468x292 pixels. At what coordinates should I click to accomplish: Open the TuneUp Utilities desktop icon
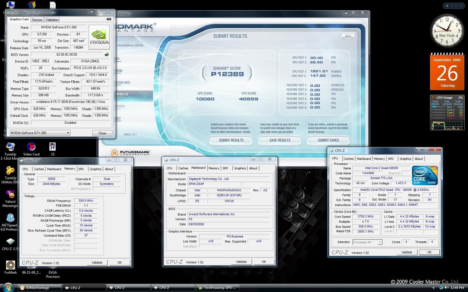click(x=10, y=175)
